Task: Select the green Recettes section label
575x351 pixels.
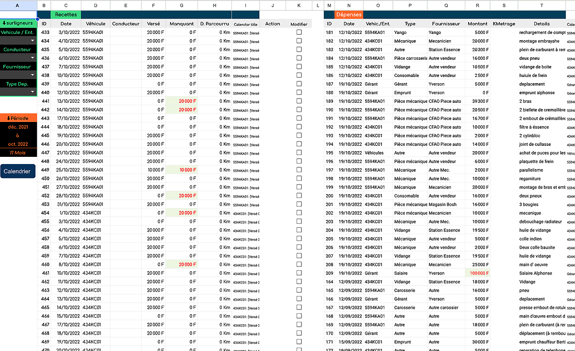Action: (x=66, y=15)
